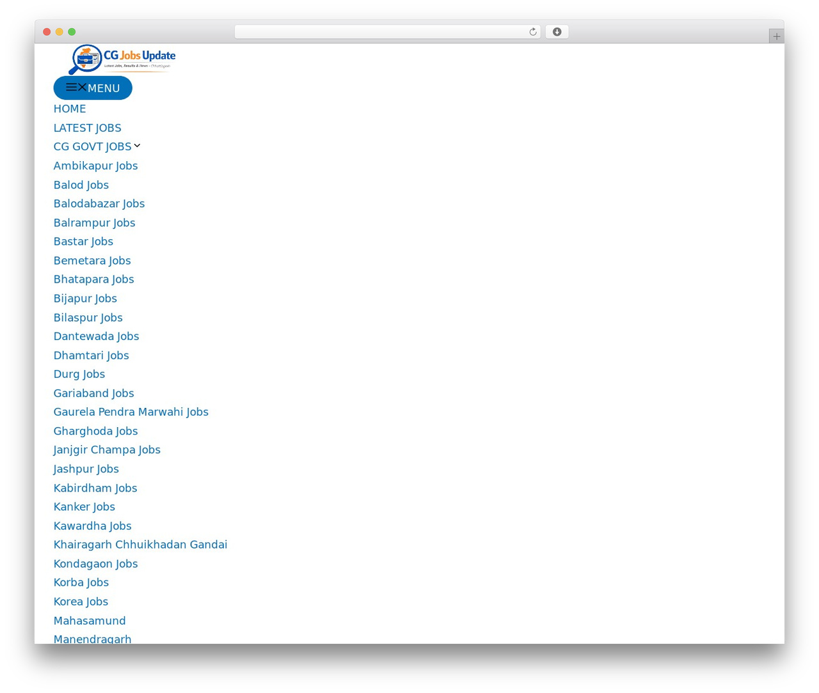This screenshot has width=819, height=693.
Task: Toggle the MENU hamburger button
Action: point(93,88)
